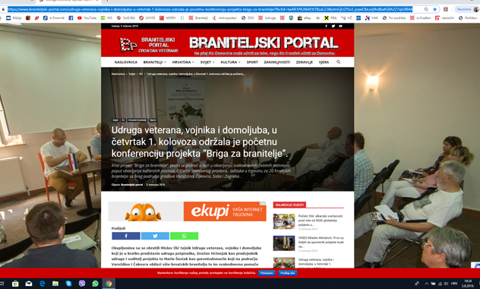The height and width of the screenshot is (289, 480).
Task: Accept cookies with Prihvaćam button
Action: coord(267,273)
